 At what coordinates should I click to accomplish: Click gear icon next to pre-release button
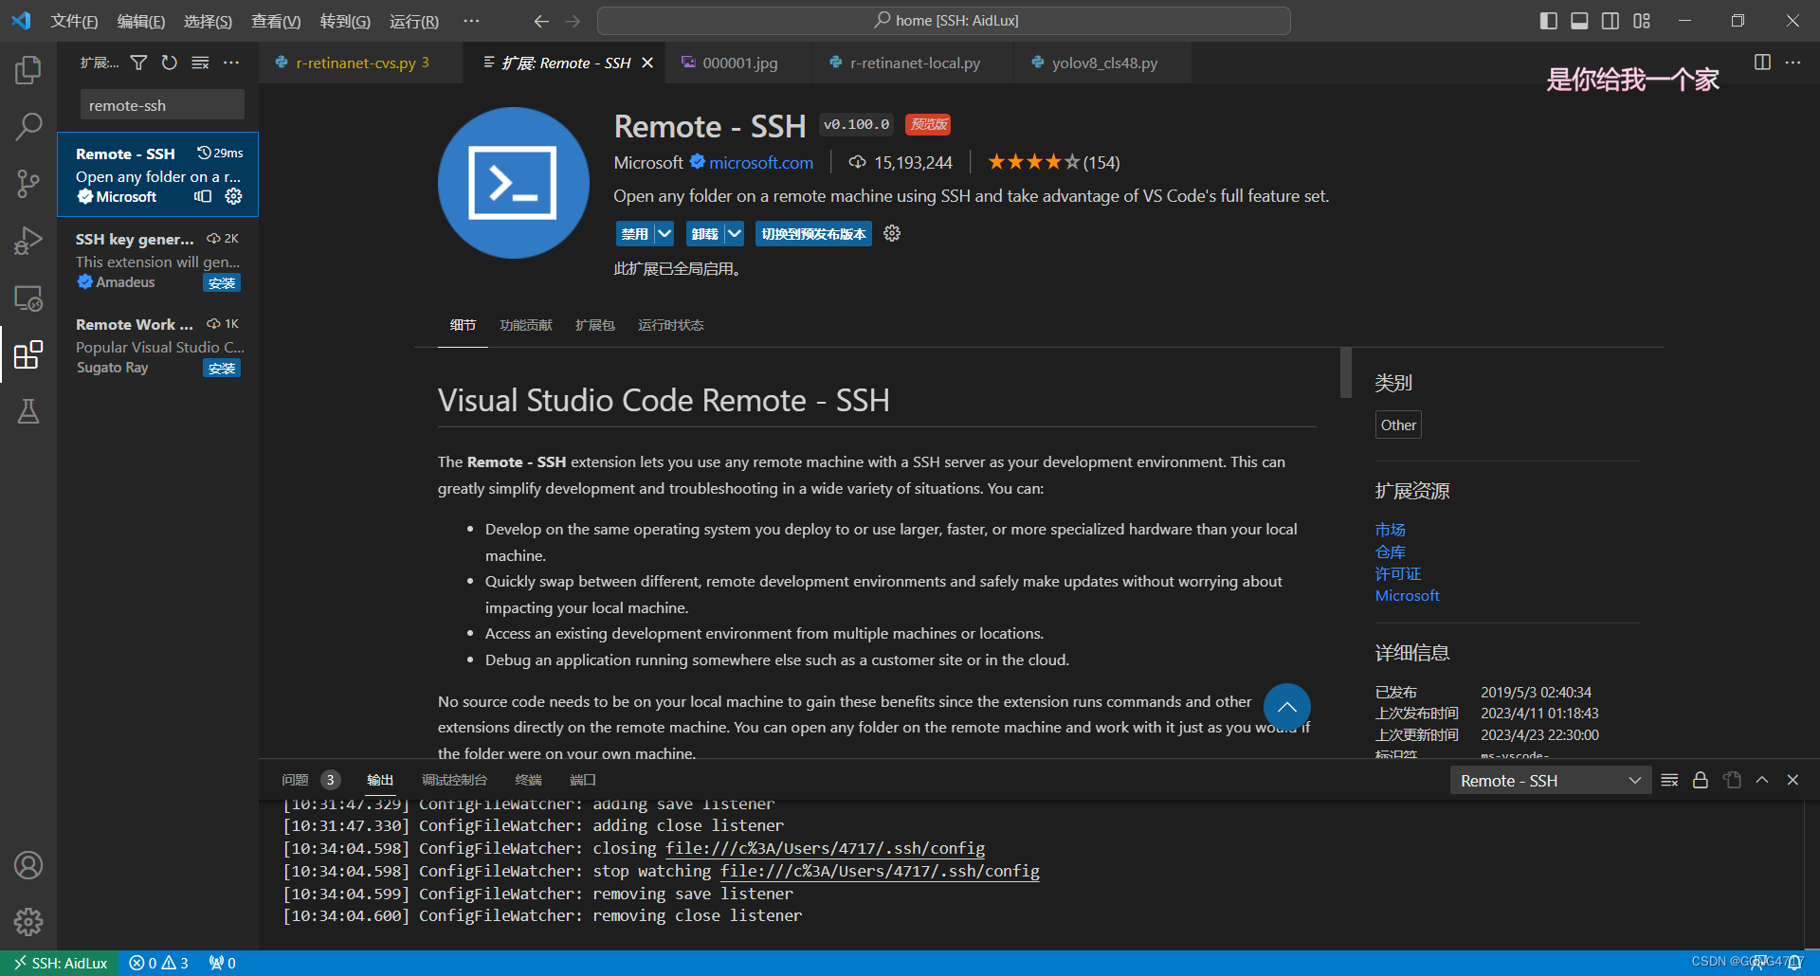[892, 233]
